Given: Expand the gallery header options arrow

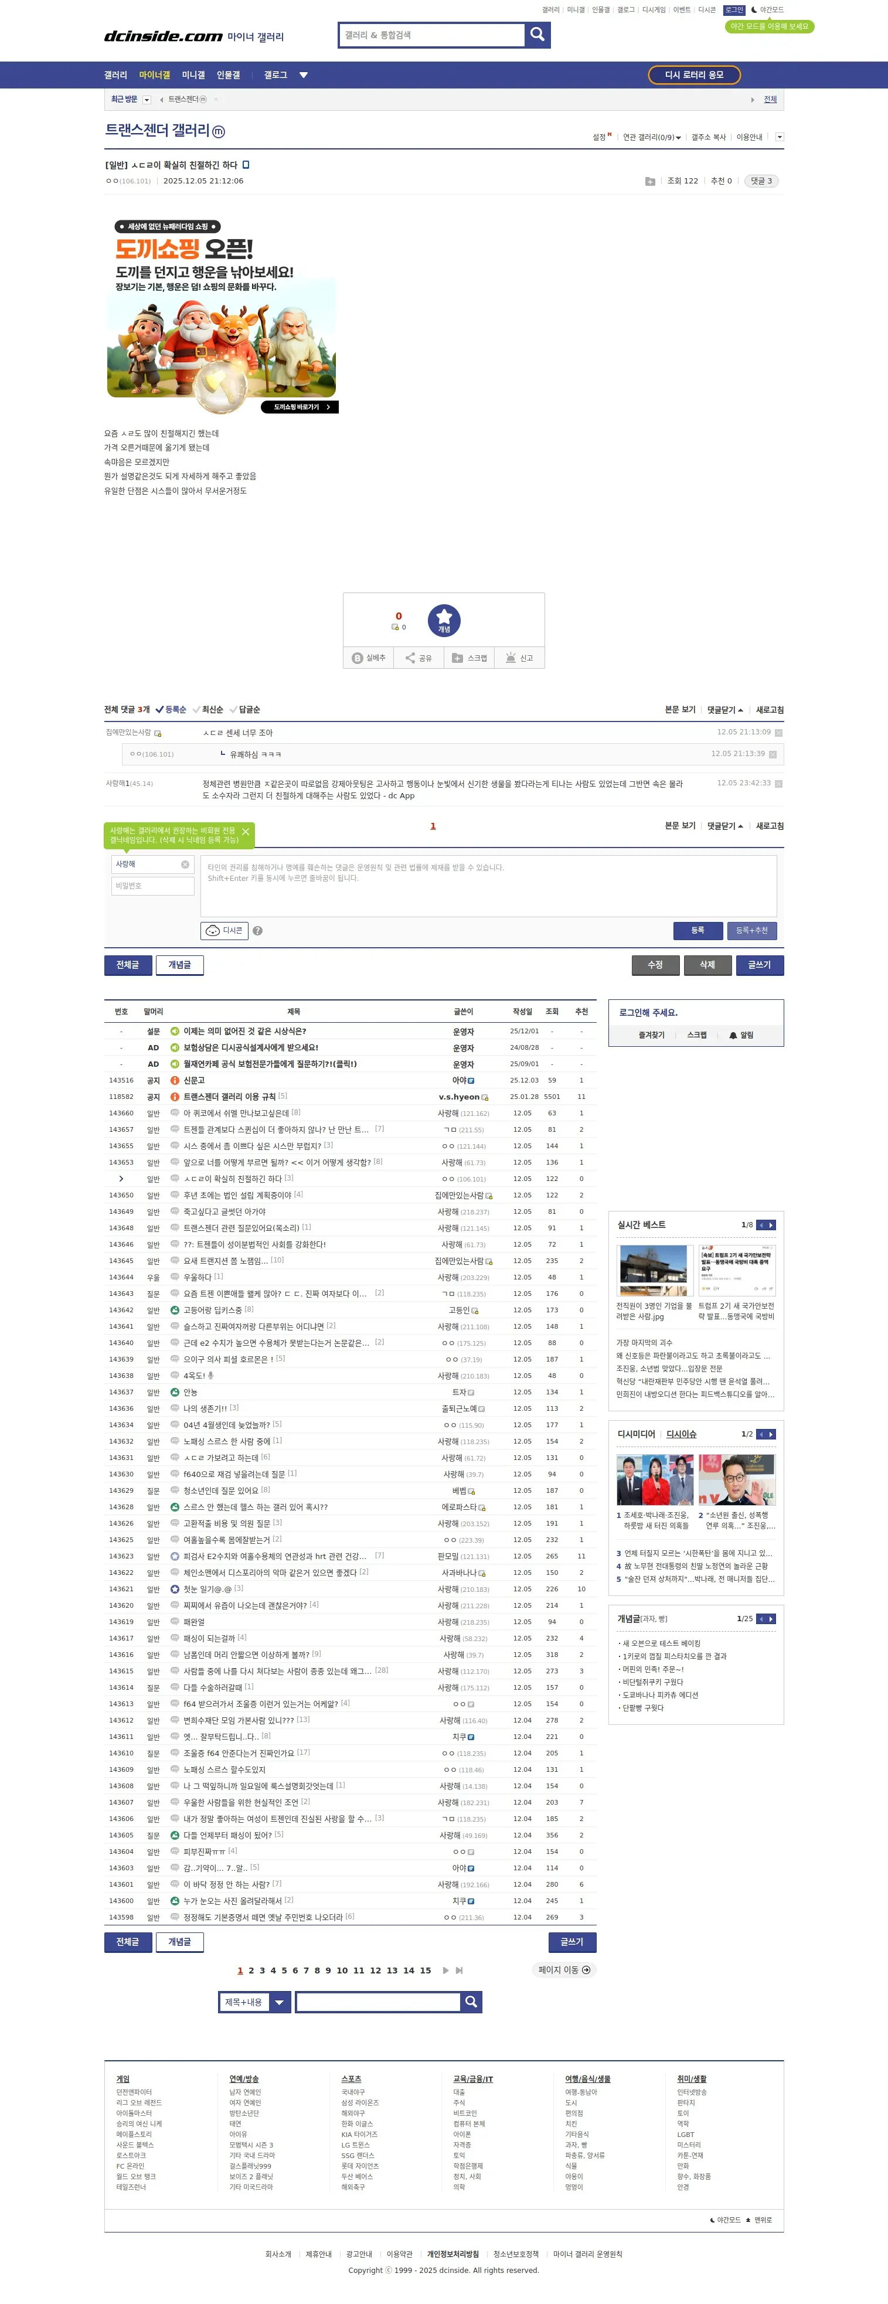Looking at the screenshot, I should [x=779, y=137].
